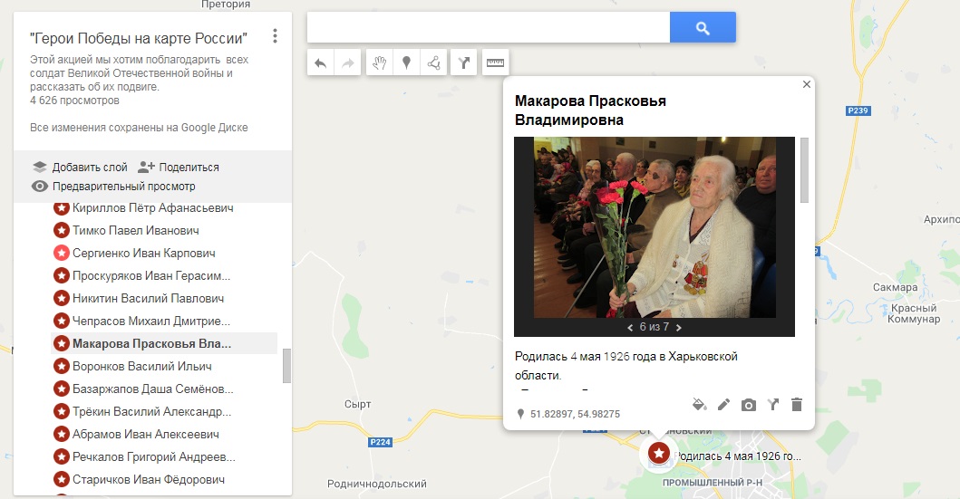Undo the last map edit

[x=320, y=63]
